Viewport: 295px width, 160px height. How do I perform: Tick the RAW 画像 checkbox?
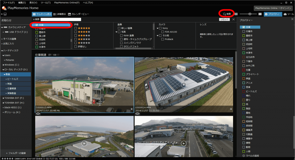(121, 35)
